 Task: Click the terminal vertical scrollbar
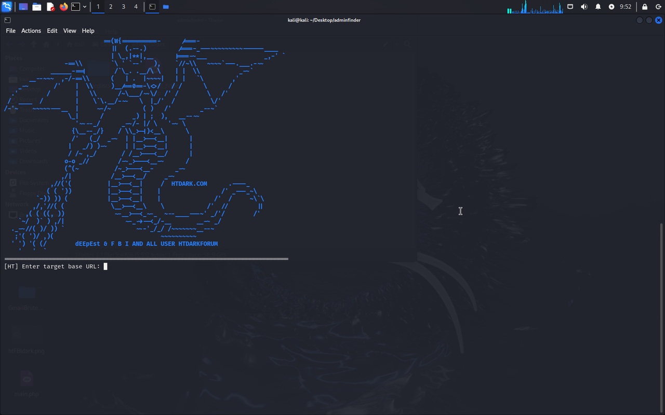coord(662,317)
